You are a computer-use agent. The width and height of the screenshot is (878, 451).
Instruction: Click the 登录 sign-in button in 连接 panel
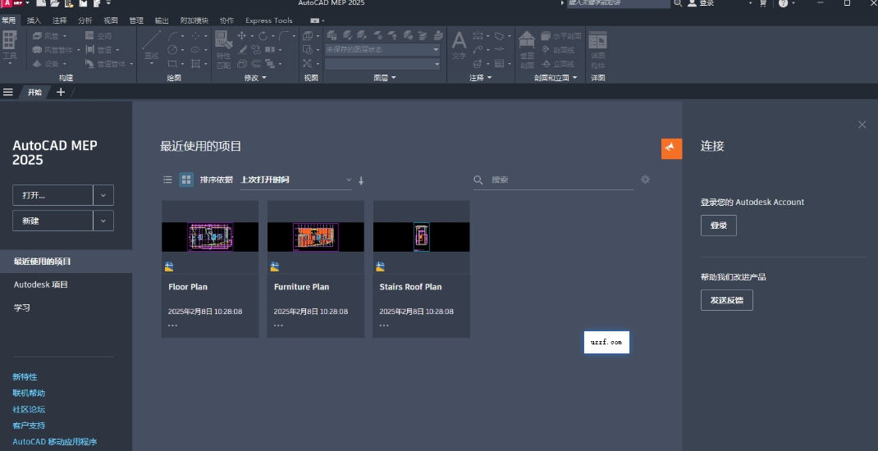pos(719,225)
